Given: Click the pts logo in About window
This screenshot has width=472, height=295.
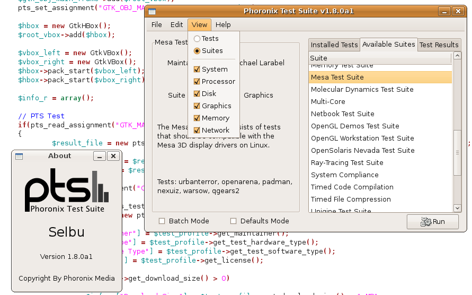Looking at the screenshot, I should (67, 190).
